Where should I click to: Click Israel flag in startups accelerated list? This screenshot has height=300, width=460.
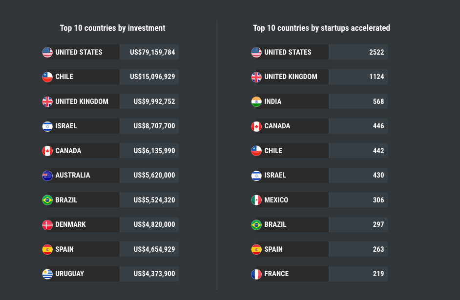[x=256, y=175]
